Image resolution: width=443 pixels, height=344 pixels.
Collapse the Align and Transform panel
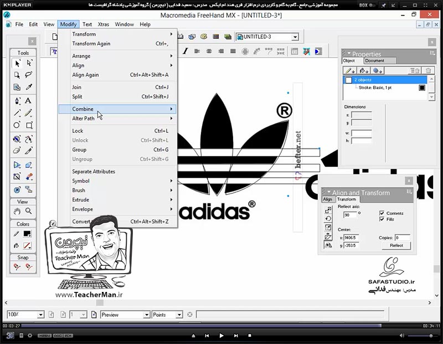click(328, 192)
